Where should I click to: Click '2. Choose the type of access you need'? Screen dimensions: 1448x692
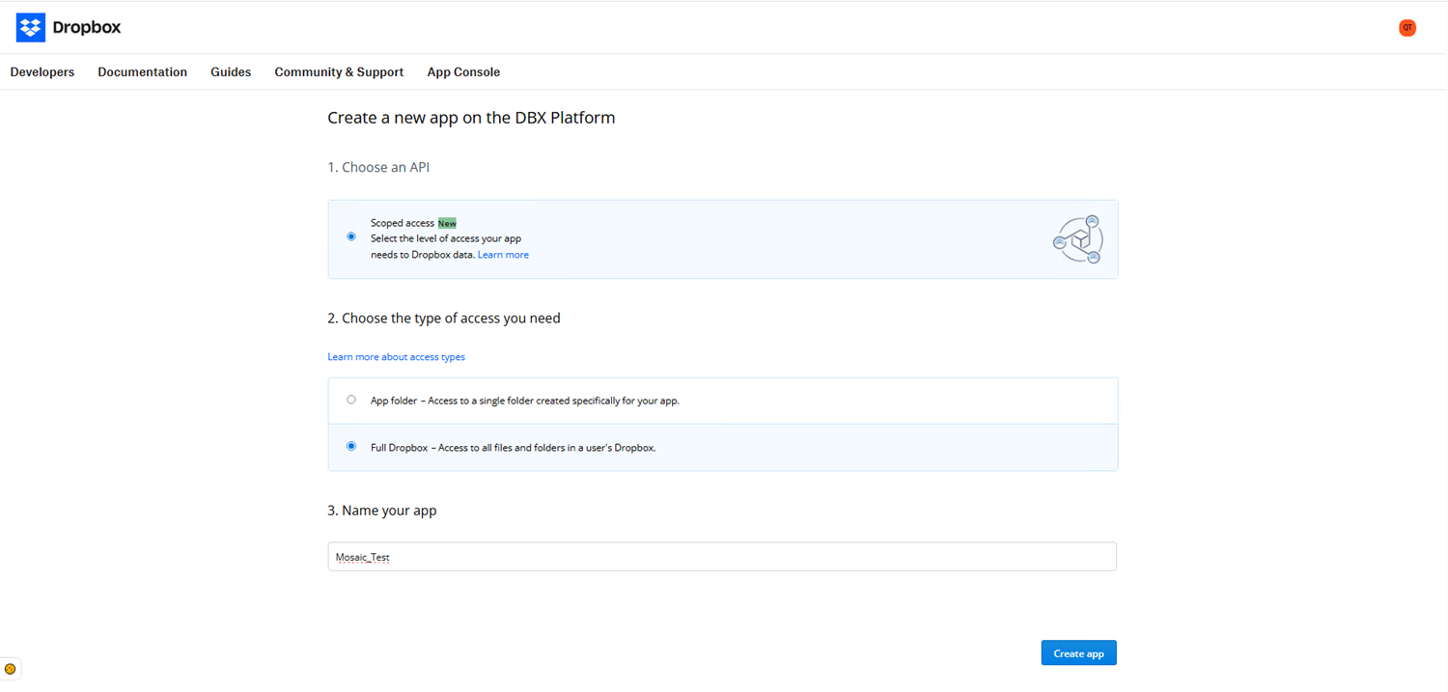pos(444,318)
